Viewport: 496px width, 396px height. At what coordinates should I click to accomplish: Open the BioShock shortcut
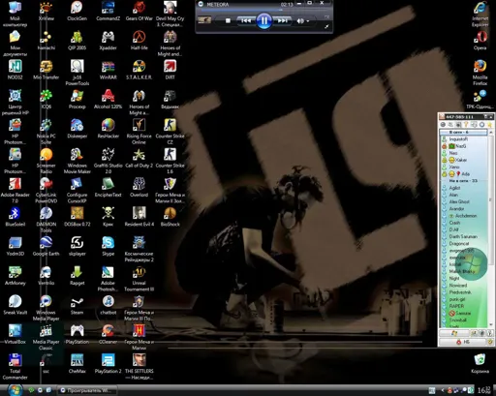point(170,217)
